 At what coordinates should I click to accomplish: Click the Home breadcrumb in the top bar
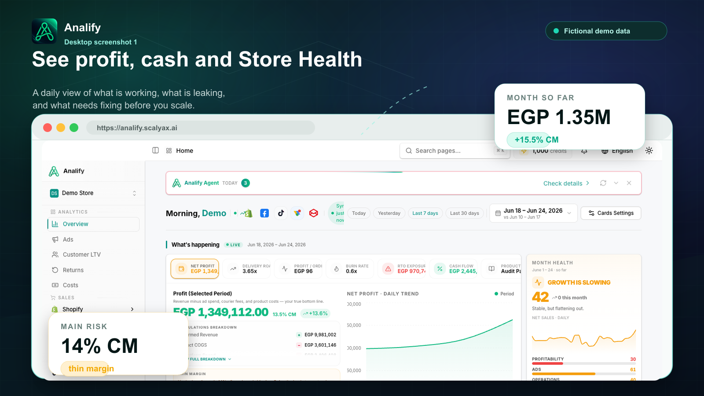coord(185,150)
